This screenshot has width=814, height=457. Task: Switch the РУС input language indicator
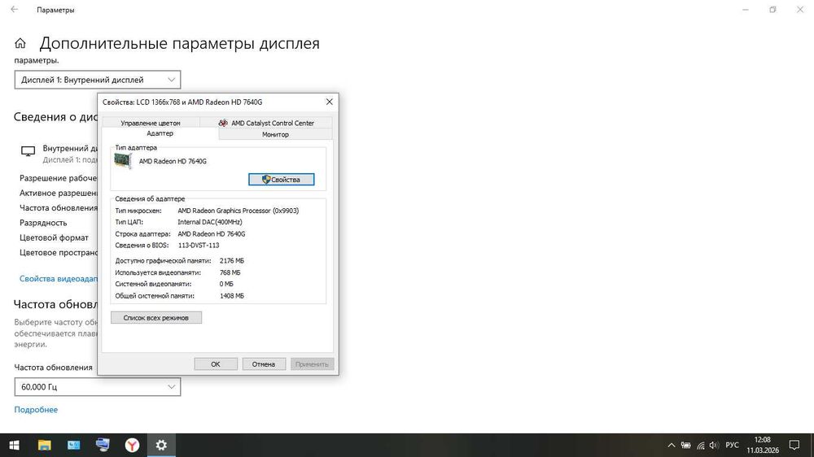732,445
